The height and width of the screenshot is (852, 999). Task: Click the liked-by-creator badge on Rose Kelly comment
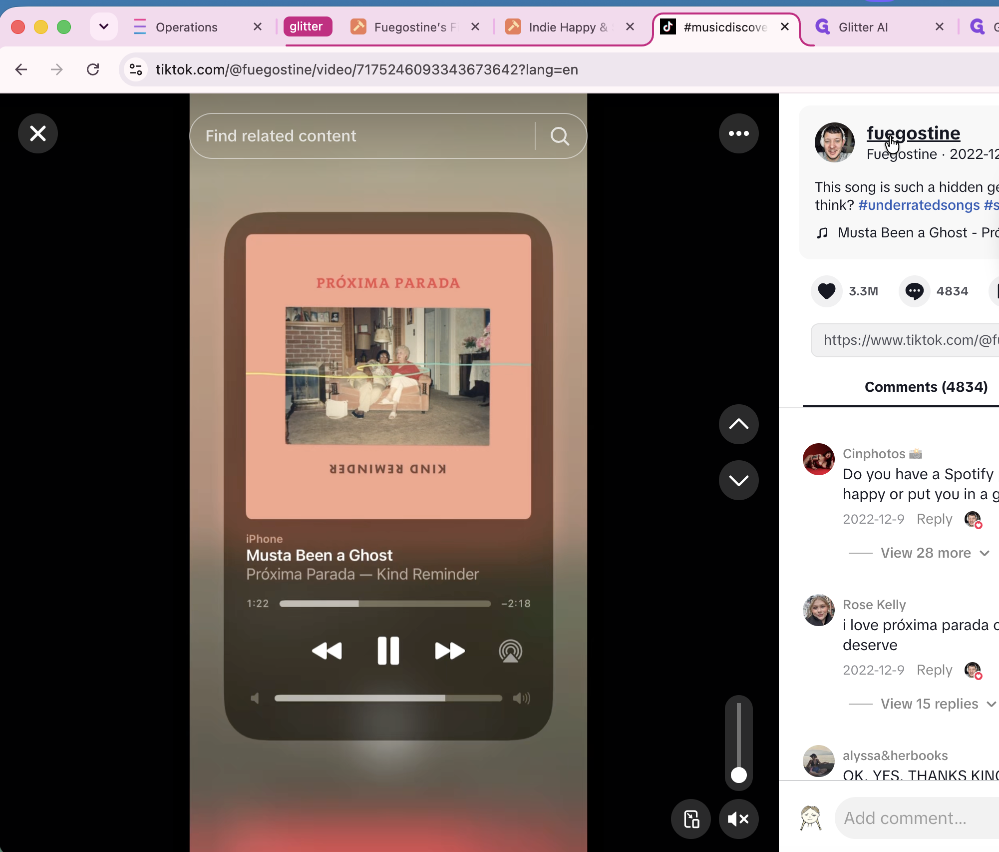point(973,671)
